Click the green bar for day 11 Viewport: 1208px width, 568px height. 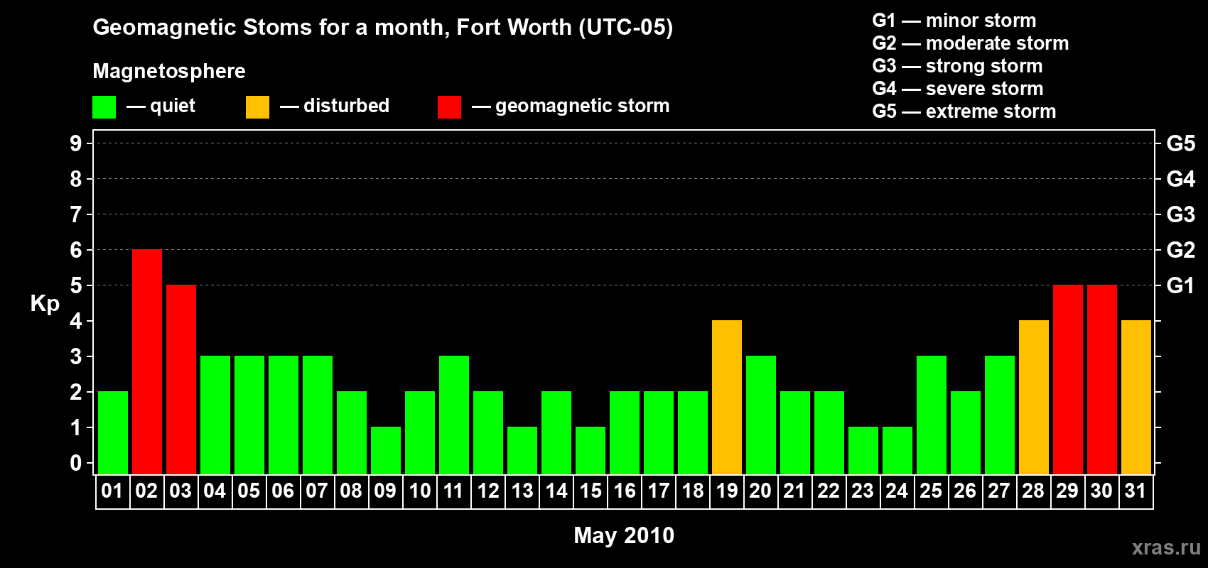click(454, 415)
